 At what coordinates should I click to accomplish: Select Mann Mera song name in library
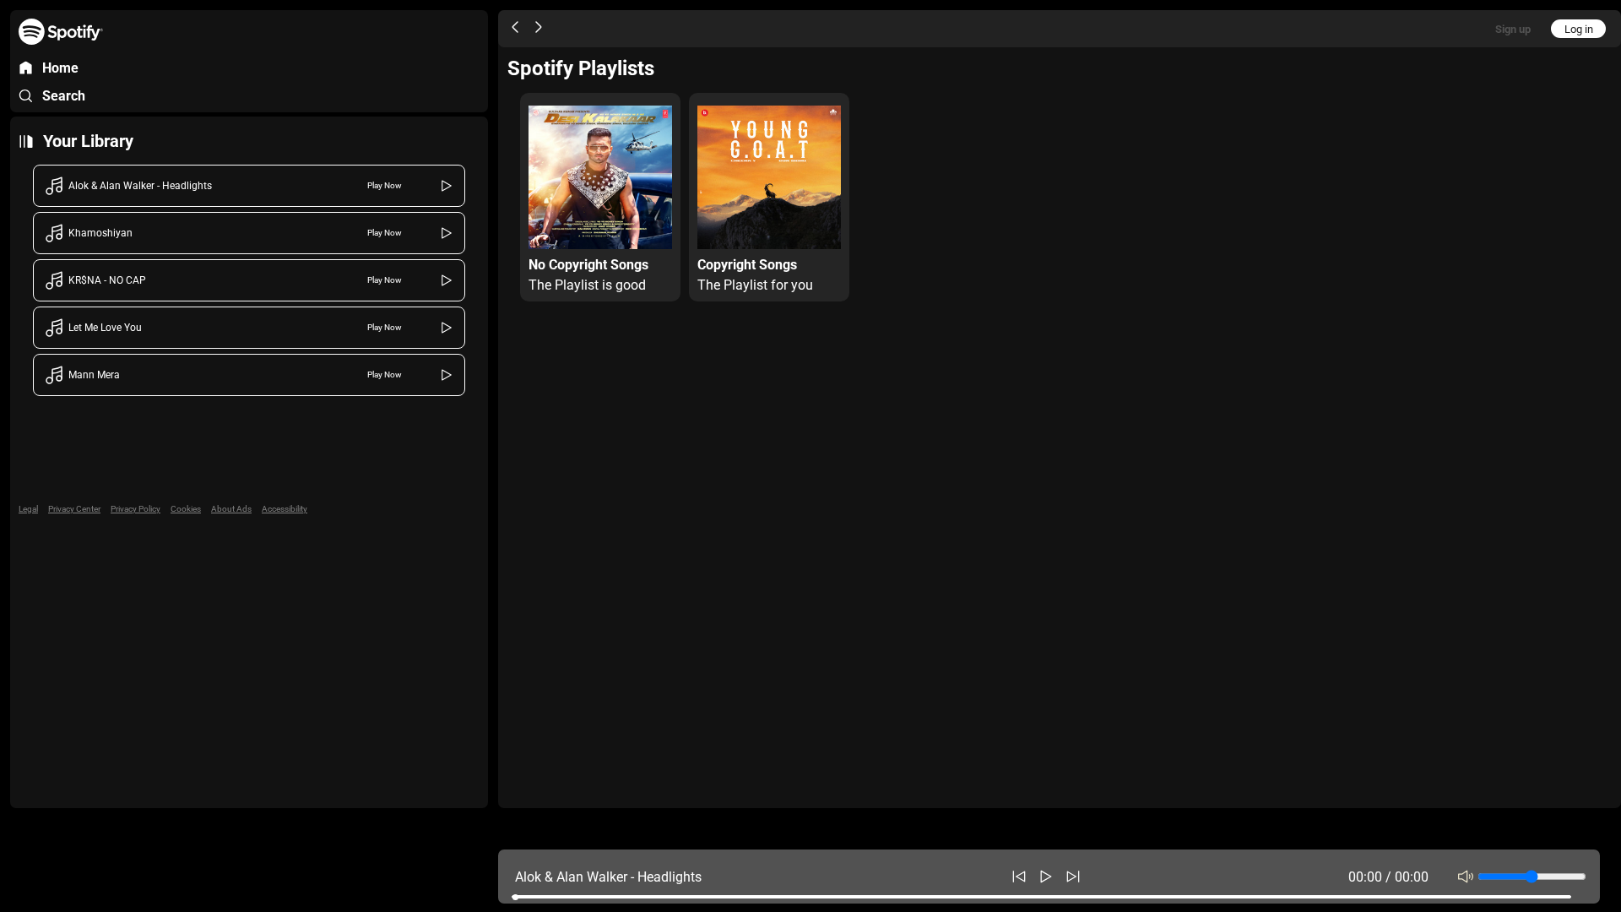tap(94, 375)
